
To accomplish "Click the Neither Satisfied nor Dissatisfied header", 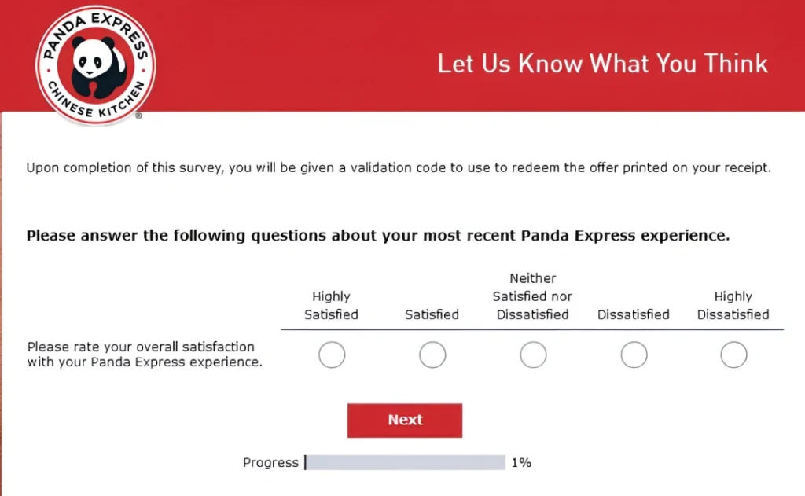I will 532,296.
